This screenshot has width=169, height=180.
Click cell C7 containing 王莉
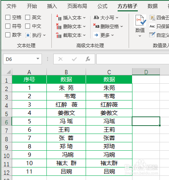(109, 130)
